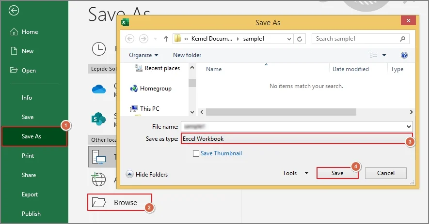Create a New folder

tap(187, 55)
